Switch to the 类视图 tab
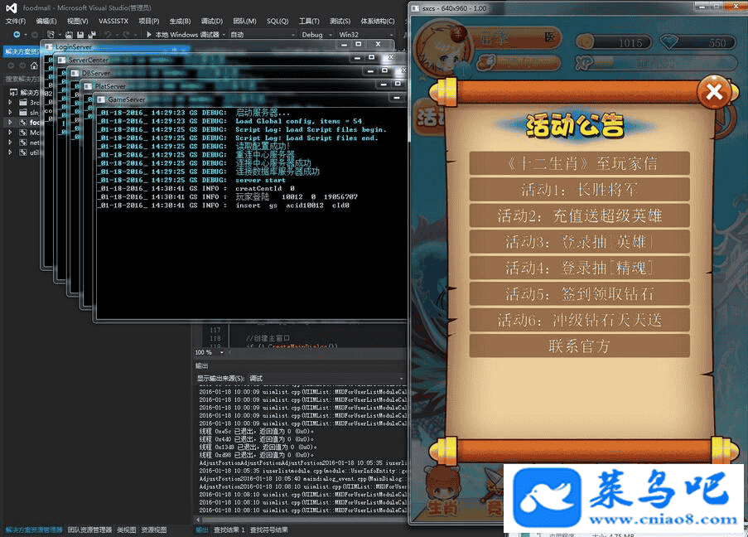 pyautogui.click(x=127, y=530)
